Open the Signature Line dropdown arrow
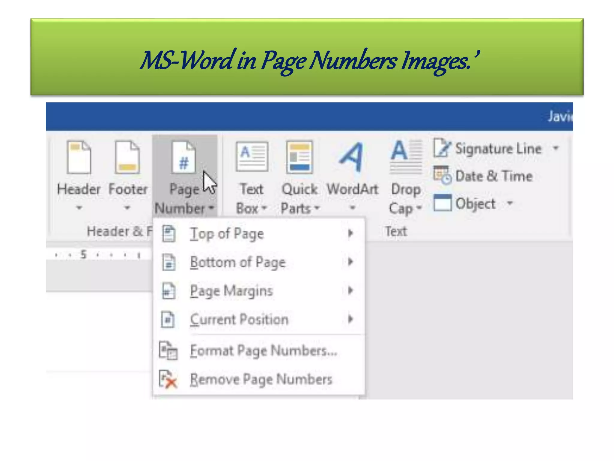Screen dimensions: 614x461 pyautogui.click(x=556, y=148)
